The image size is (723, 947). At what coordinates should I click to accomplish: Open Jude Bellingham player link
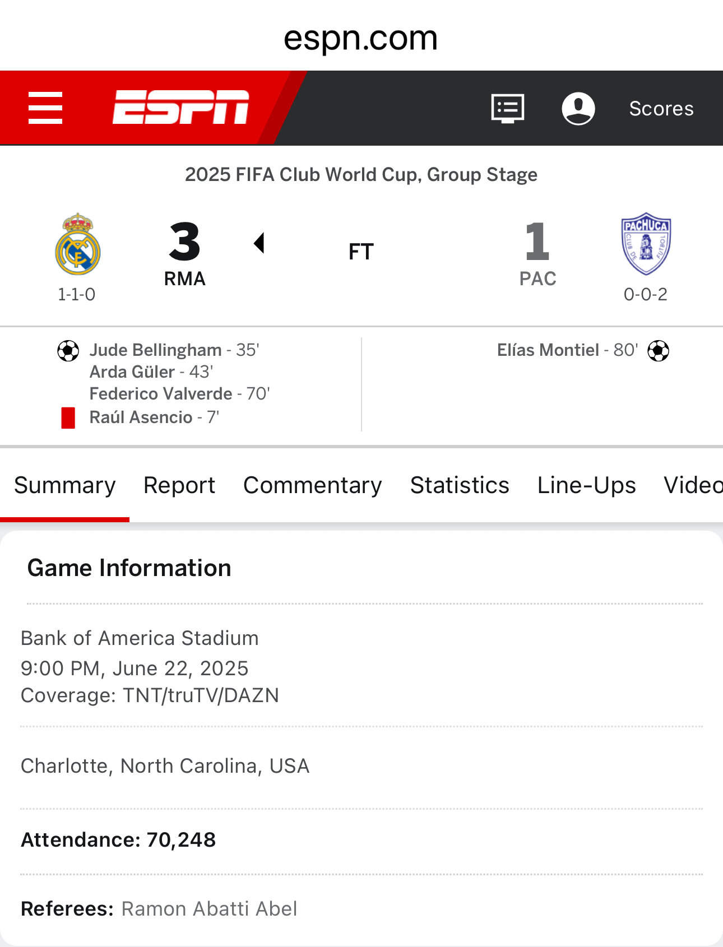point(156,350)
